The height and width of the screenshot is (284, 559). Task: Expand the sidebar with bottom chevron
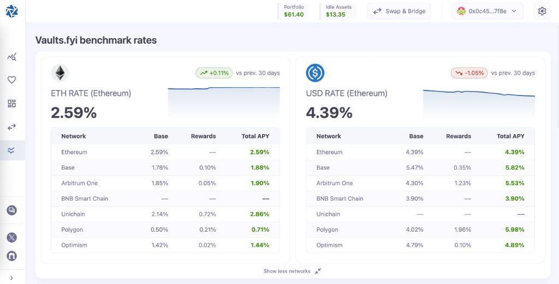coord(11,277)
